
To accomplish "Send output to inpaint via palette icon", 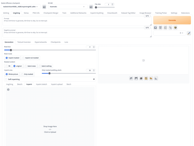I will pyautogui.click(x=151, y=78).
